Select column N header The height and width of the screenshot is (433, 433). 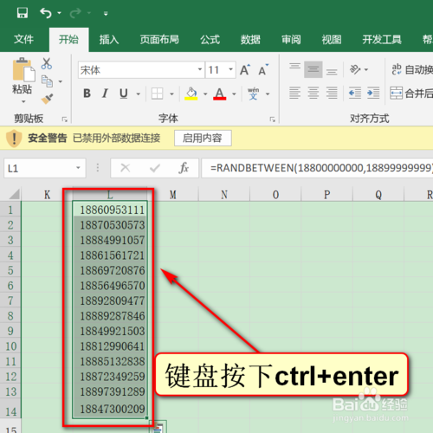coord(224,195)
